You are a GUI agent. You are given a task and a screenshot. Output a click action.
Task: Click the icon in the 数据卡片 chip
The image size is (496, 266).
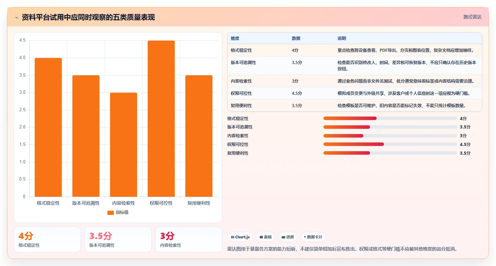point(305,237)
